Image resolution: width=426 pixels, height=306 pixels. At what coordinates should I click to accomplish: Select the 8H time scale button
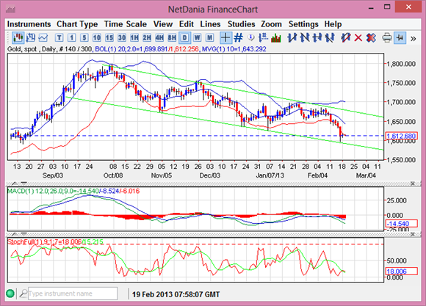[x=172, y=37]
